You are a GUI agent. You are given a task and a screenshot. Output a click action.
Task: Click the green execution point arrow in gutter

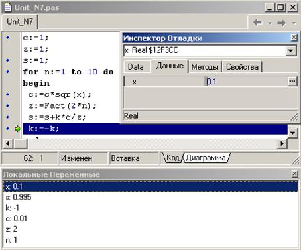pos(17,129)
